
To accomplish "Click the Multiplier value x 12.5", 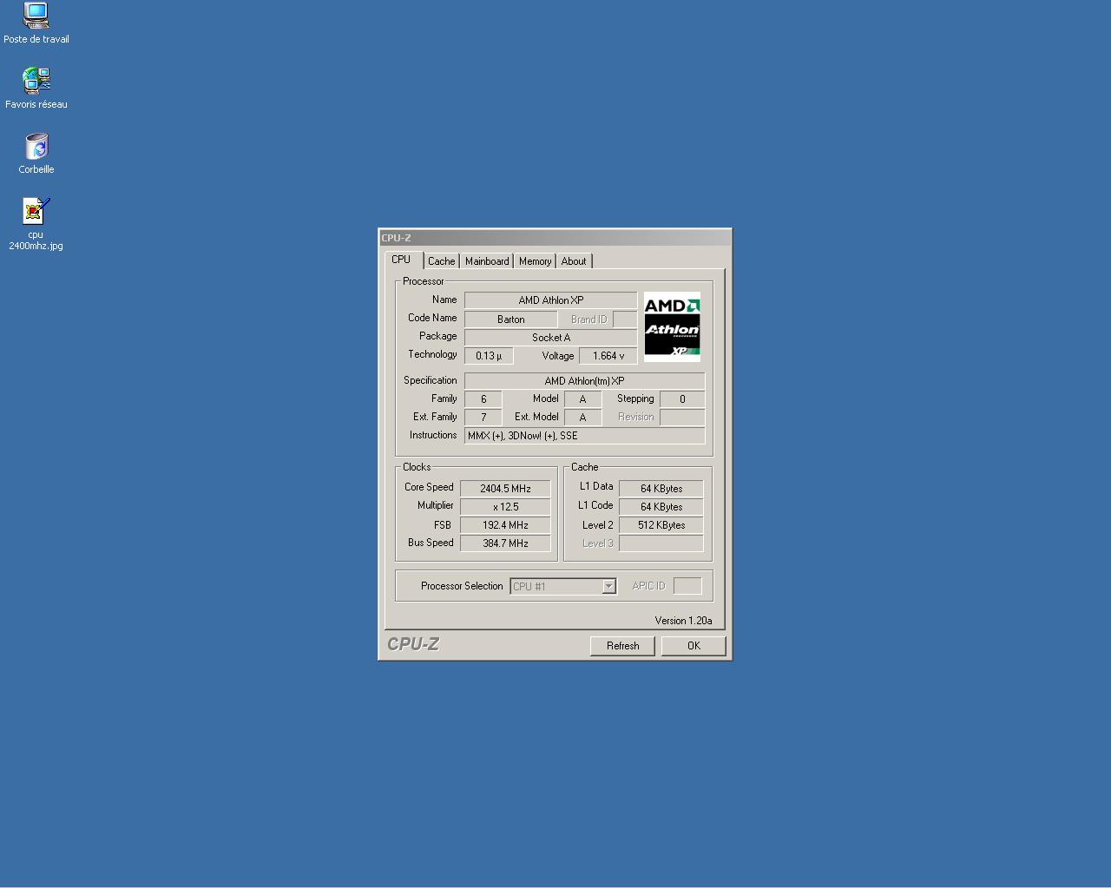I will pos(505,507).
